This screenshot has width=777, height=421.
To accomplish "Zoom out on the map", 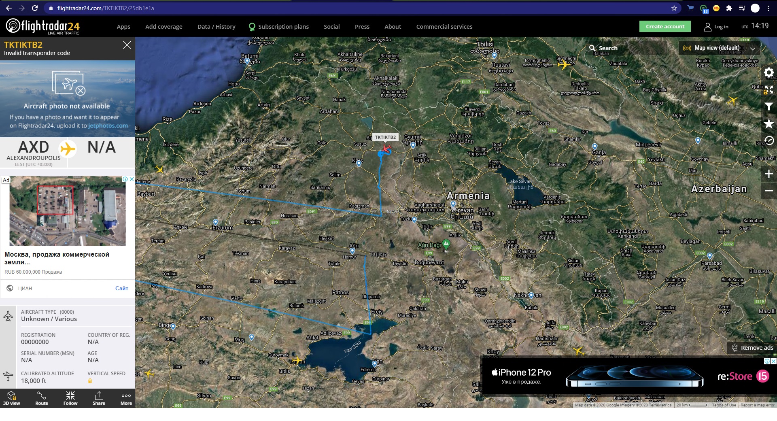I will 769,191.
